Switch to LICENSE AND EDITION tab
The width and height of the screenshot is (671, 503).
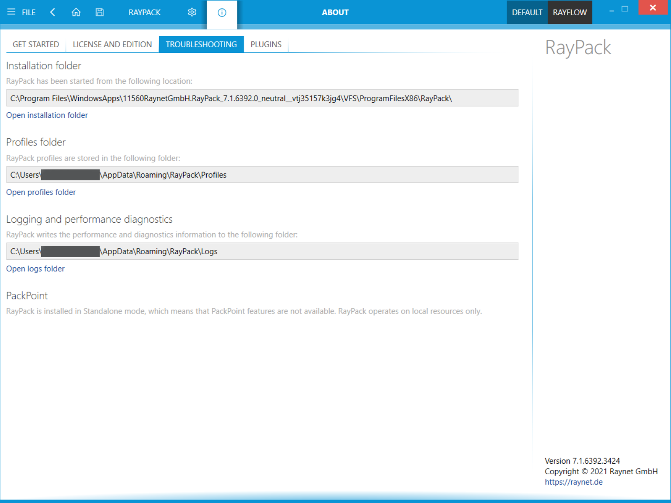[112, 44]
